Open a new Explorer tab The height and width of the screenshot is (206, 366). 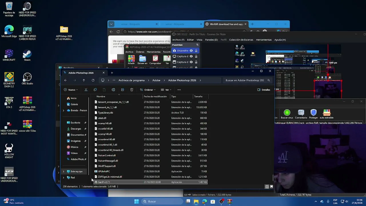tap(112, 73)
